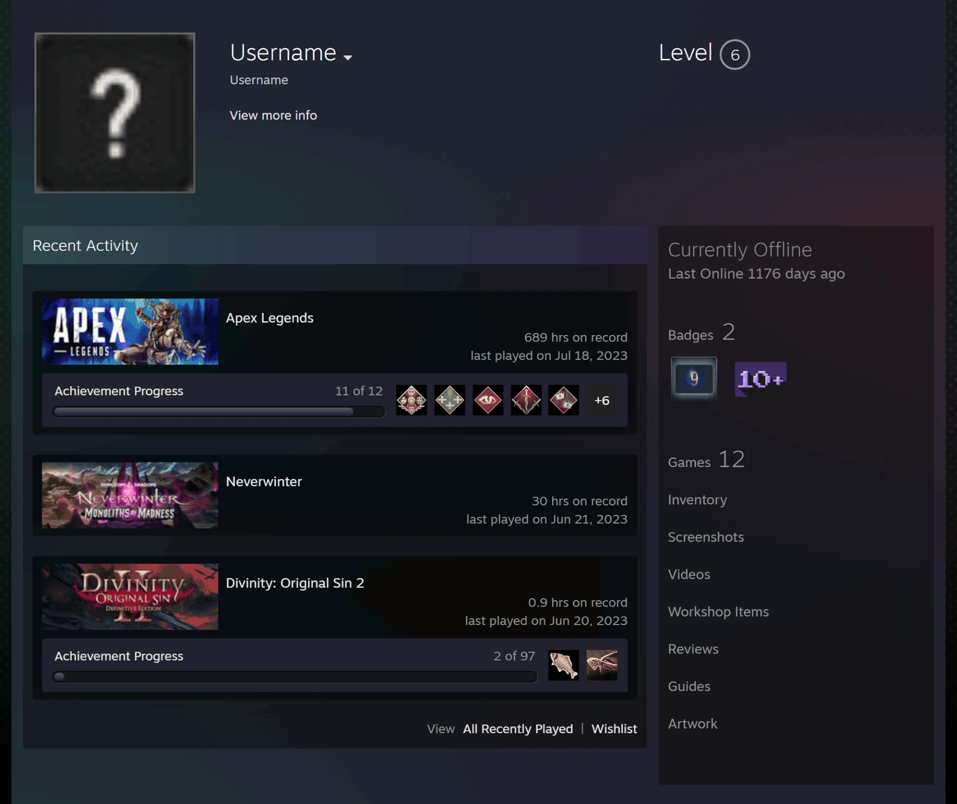
Task: Open the Games 12 list
Action: pyautogui.click(x=706, y=460)
